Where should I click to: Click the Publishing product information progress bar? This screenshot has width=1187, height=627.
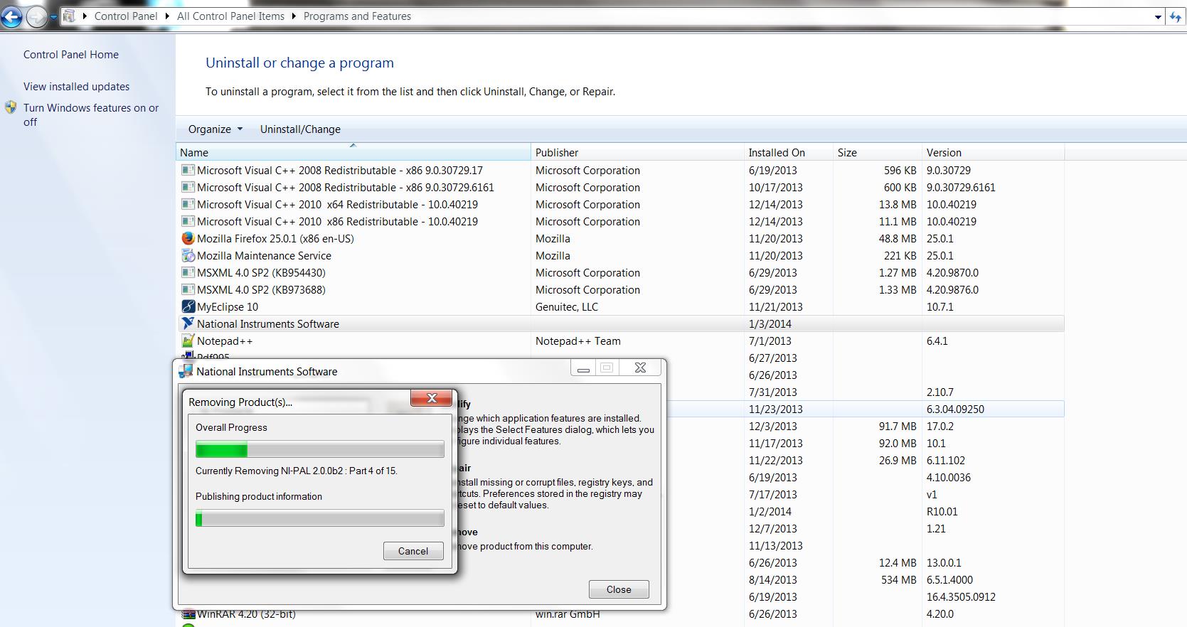(320, 518)
